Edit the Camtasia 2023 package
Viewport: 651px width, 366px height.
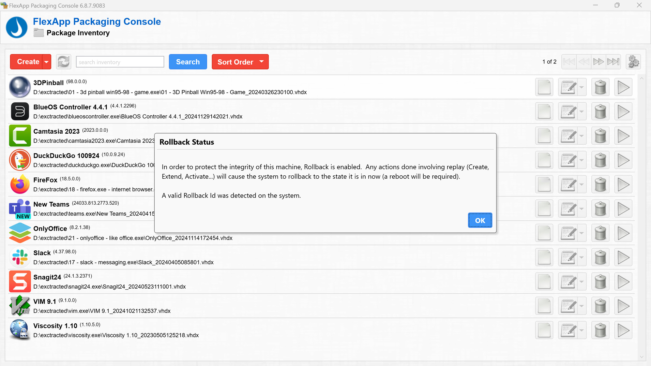pos(568,136)
